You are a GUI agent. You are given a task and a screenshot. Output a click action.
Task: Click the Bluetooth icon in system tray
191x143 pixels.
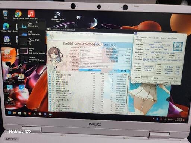[x=157, y=119]
